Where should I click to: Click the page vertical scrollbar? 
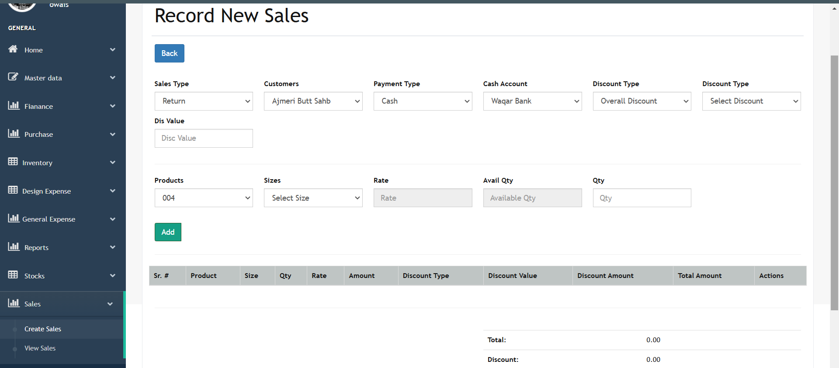pos(834,184)
